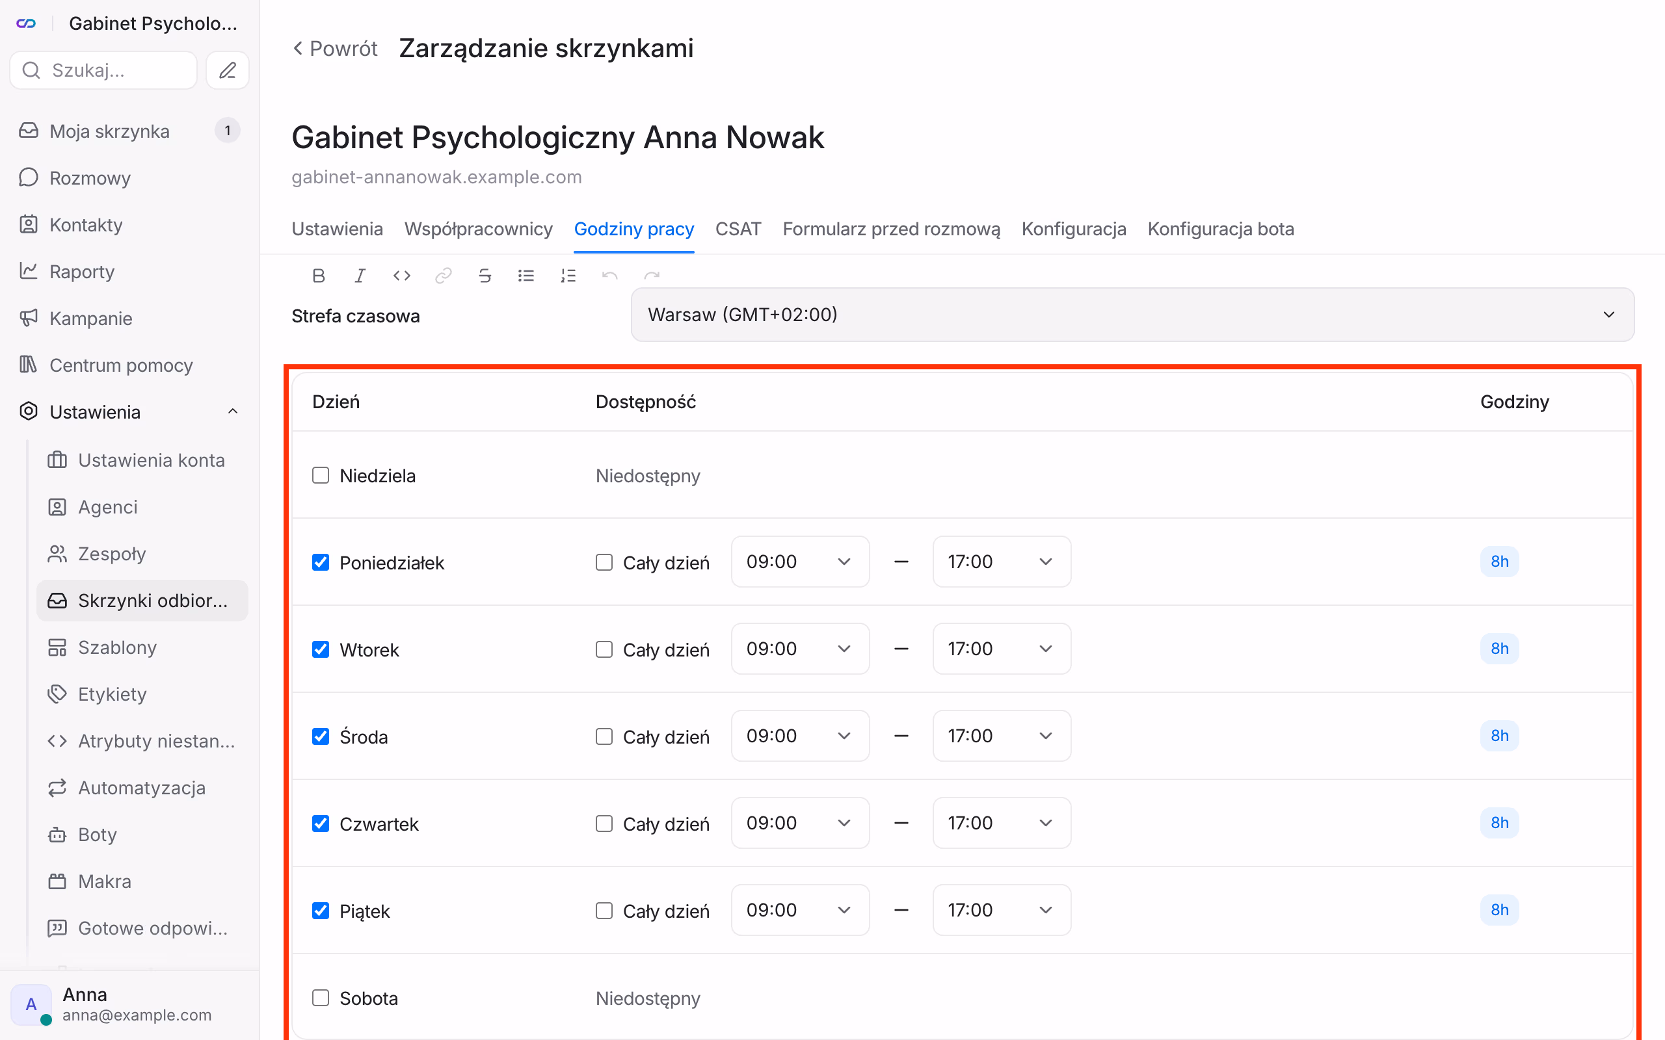Open Rozmowy in the sidebar

129,177
